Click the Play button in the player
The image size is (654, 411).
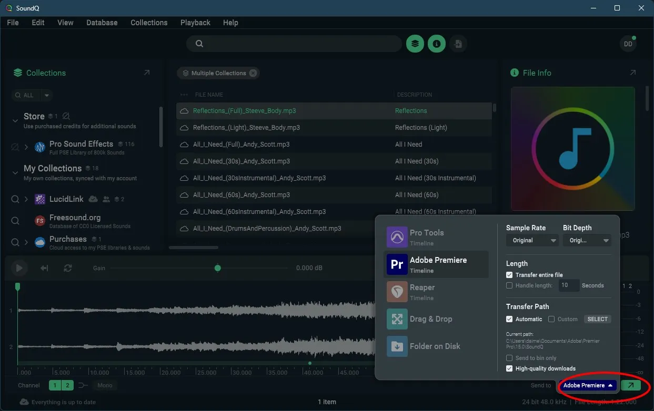(19, 268)
